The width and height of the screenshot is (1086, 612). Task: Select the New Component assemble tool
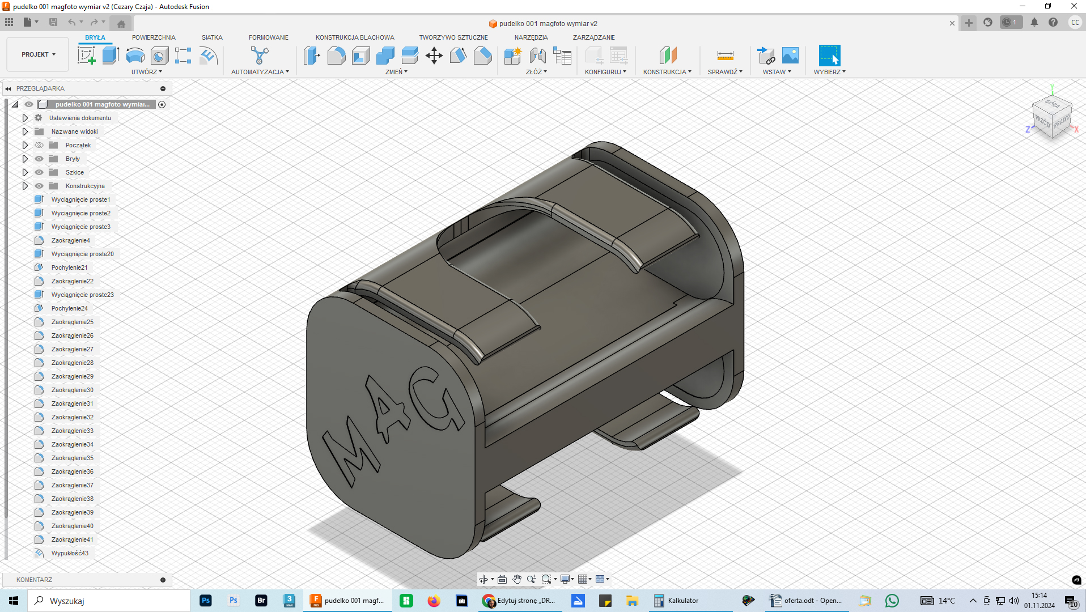512,56
